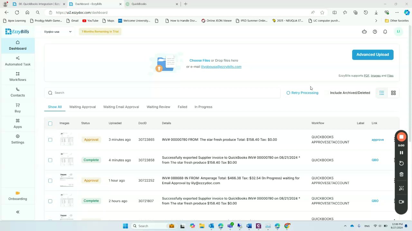Open browser history icon
Image resolution: width=412 pixels, height=231 pixels.
pyautogui.click(x=366, y=13)
